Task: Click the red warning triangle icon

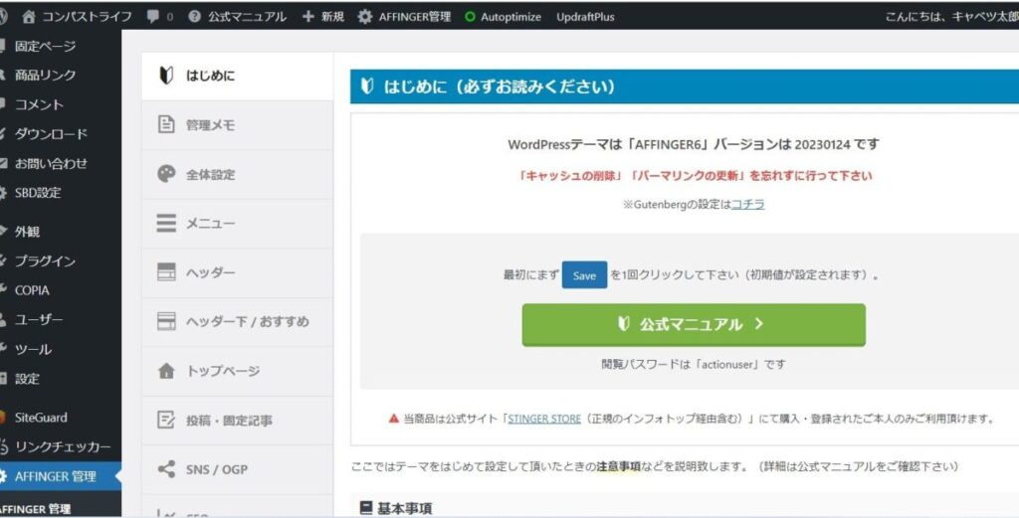Action: (394, 419)
